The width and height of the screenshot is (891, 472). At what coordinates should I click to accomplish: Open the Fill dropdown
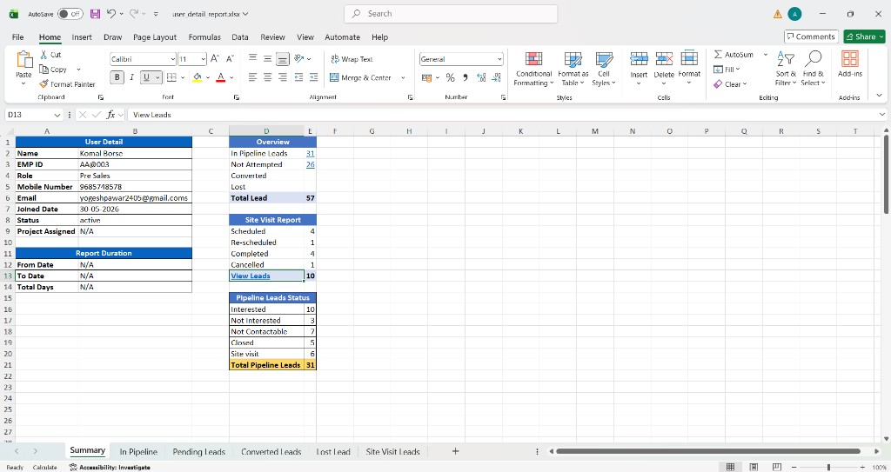click(x=727, y=70)
